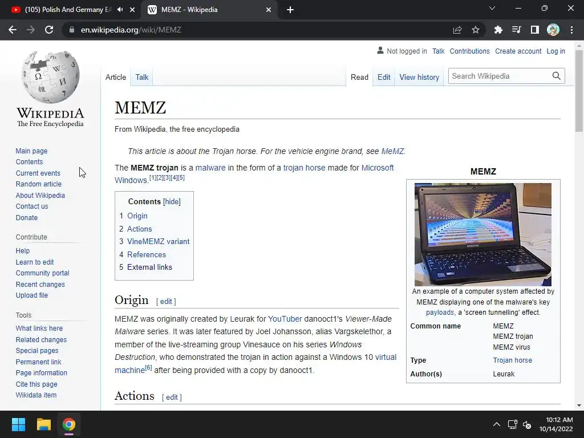The image size is (584, 438).
Task: Jump to Actions in the contents
Action: [x=139, y=229]
